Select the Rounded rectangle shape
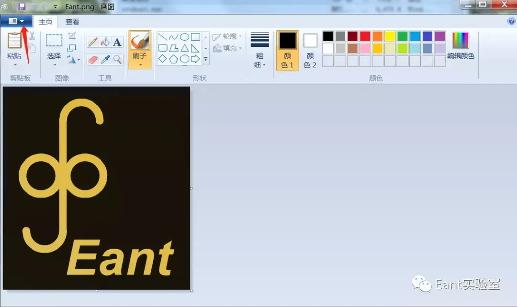The image size is (517, 307). pyautogui.click(x=163, y=48)
